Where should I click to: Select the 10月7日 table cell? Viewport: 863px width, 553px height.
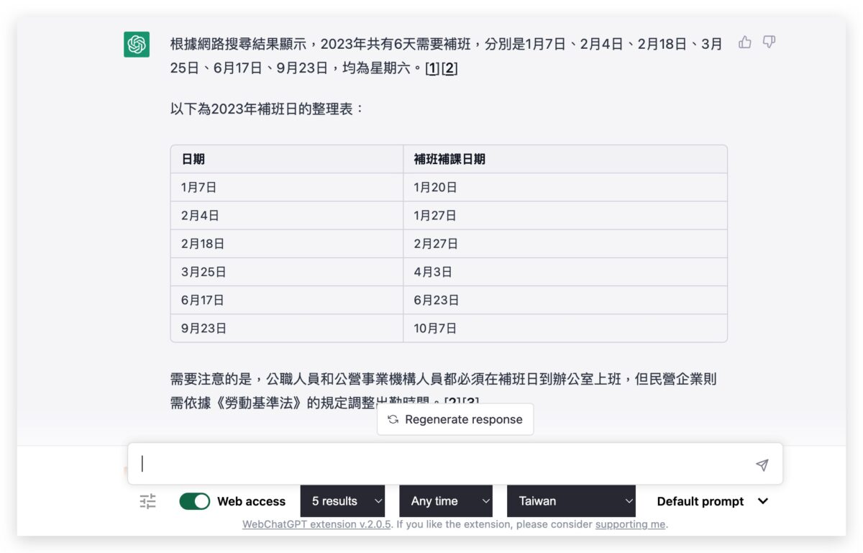click(x=565, y=328)
